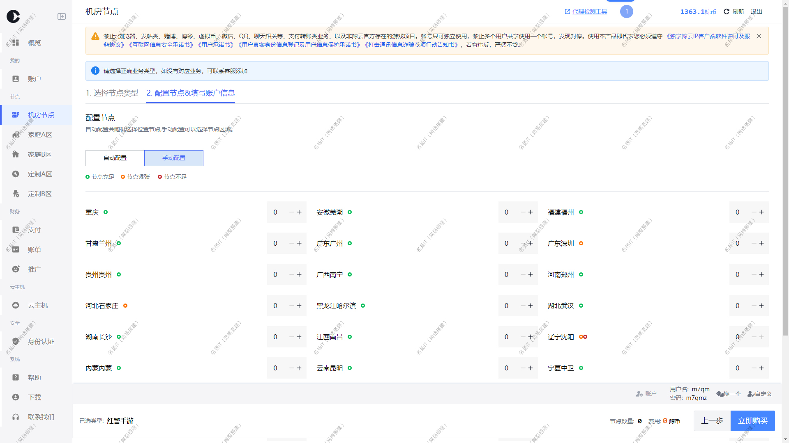Viewport: 789px width, 443px height.
Task: Switch to the 选择节点类型 tab
Action: [112, 93]
